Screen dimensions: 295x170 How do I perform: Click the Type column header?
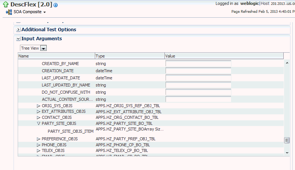[130, 56]
